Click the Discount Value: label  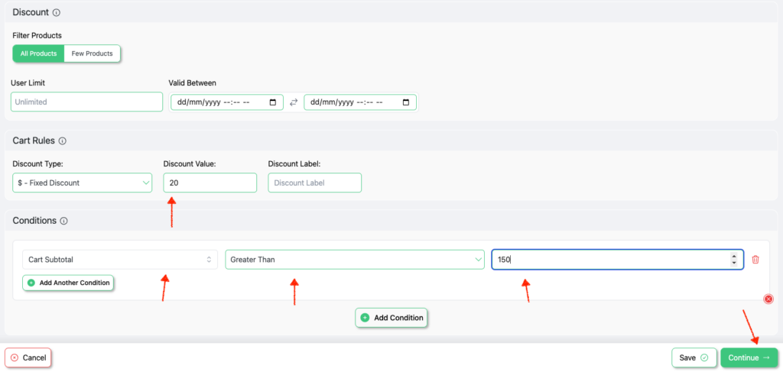coord(190,163)
